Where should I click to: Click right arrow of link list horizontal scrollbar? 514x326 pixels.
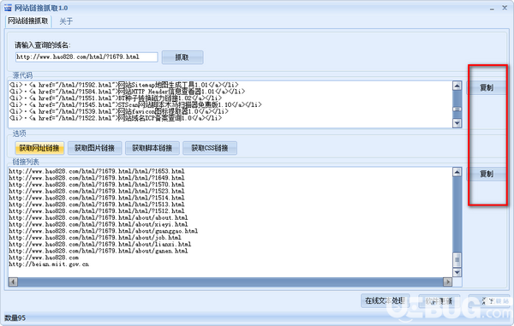coord(447,282)
